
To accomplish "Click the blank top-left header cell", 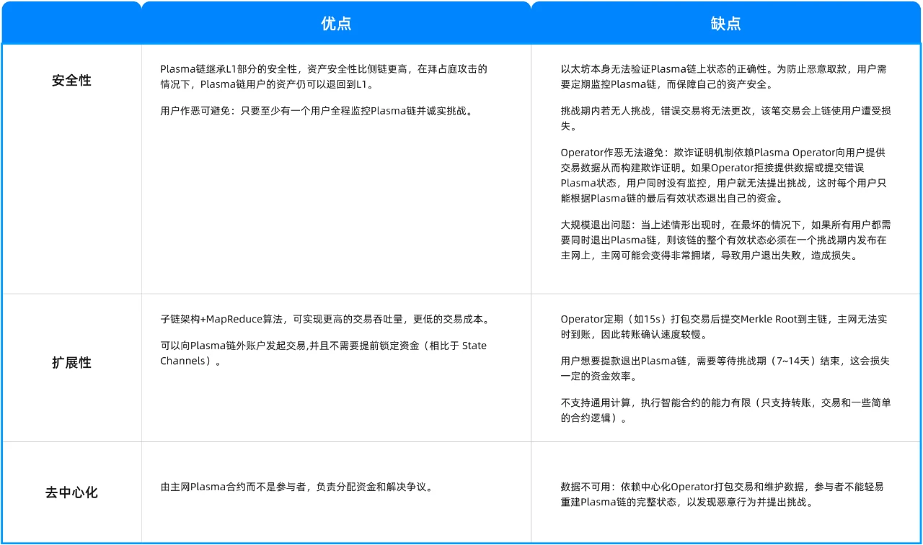I will point(71,23).
